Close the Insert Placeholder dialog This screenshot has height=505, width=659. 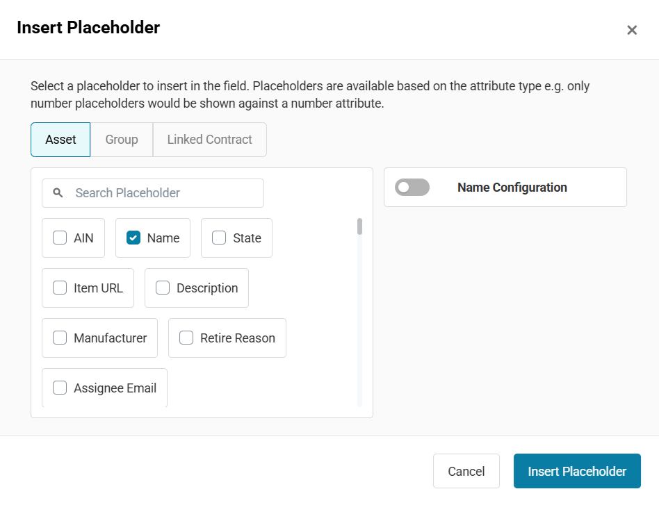click(632, 30)
